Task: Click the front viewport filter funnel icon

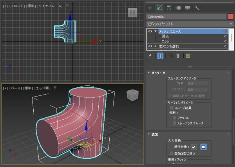Action: coord(67,6)
